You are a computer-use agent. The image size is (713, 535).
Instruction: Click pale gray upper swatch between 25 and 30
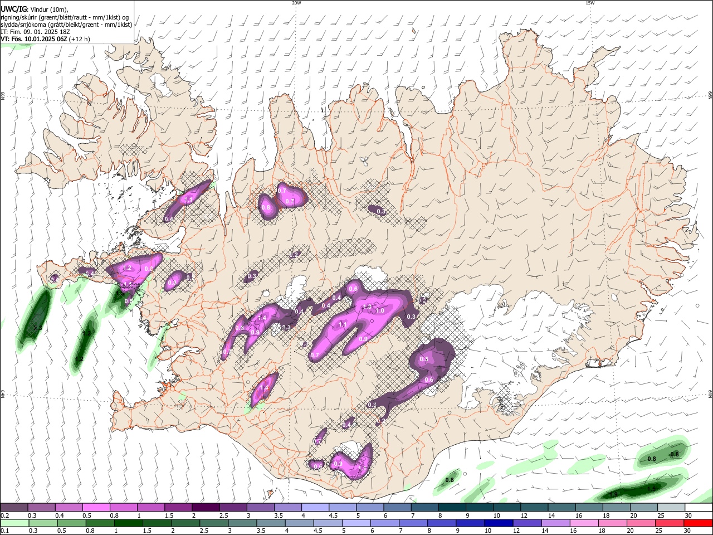coord(671,507)
